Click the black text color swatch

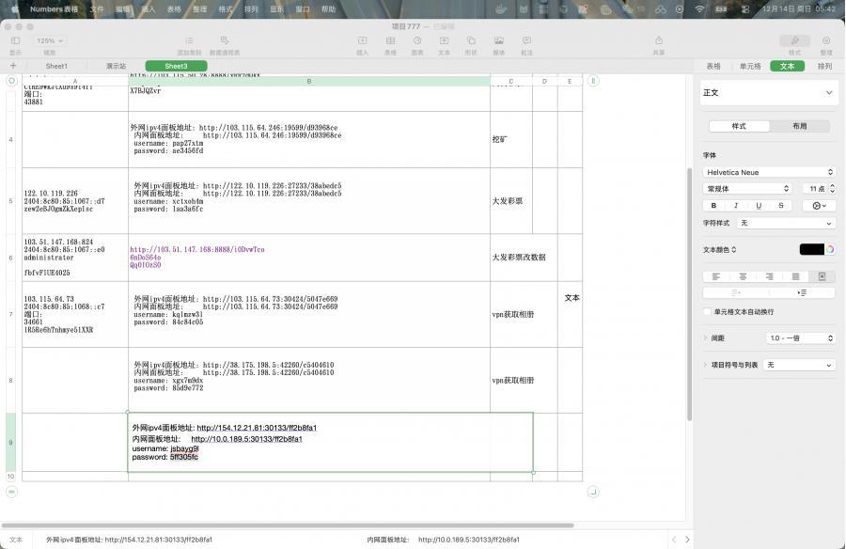(811, 249)
